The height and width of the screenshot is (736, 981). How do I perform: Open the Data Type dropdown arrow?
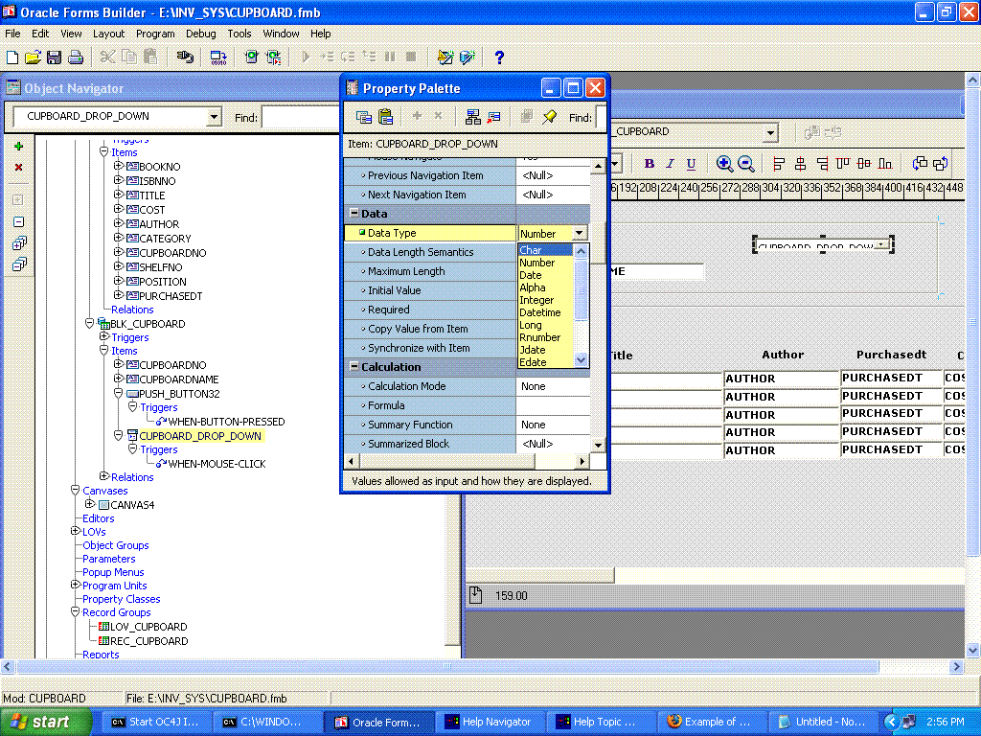coord(580,234)
